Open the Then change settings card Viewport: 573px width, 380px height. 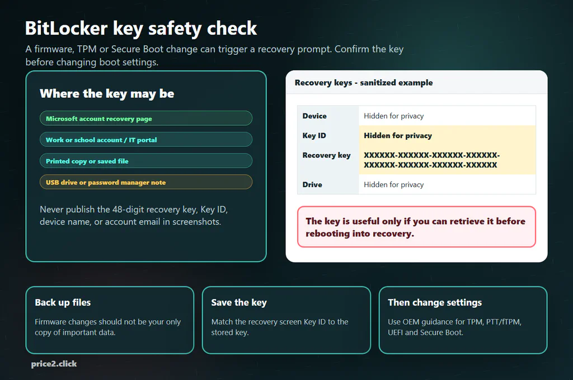point(463,320)
